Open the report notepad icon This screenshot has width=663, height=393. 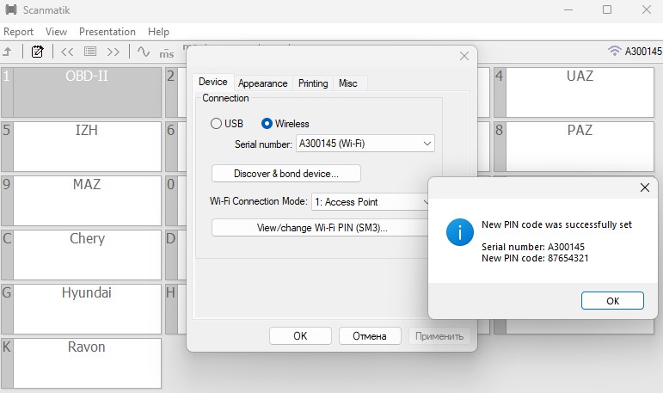pos(37,52)
